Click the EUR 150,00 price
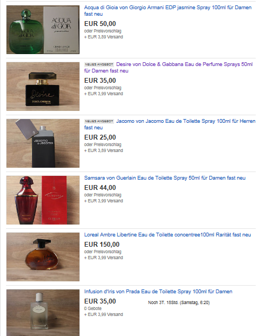 (102, 244)
